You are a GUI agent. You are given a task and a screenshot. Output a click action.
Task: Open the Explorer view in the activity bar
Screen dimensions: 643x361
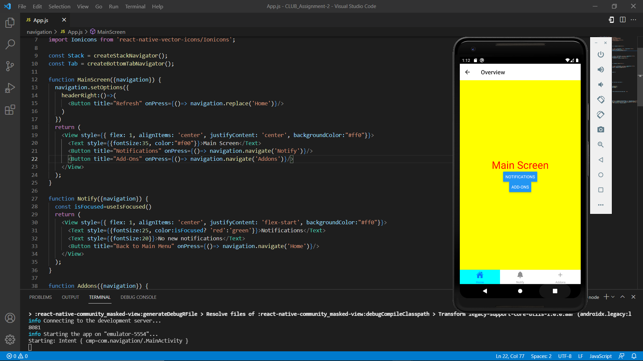(10, 23)
